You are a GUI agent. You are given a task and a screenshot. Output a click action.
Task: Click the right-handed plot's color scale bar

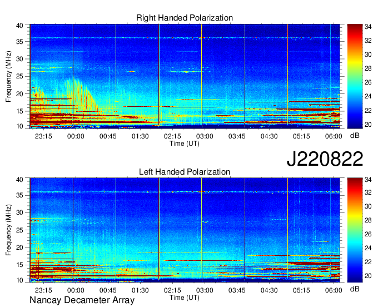[355, 76]
